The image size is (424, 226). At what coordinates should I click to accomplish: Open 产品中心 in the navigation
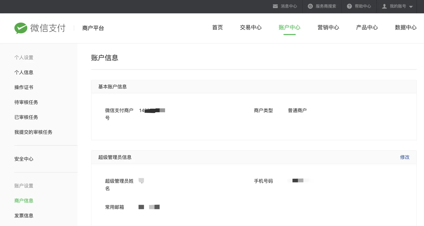point(367,27)
